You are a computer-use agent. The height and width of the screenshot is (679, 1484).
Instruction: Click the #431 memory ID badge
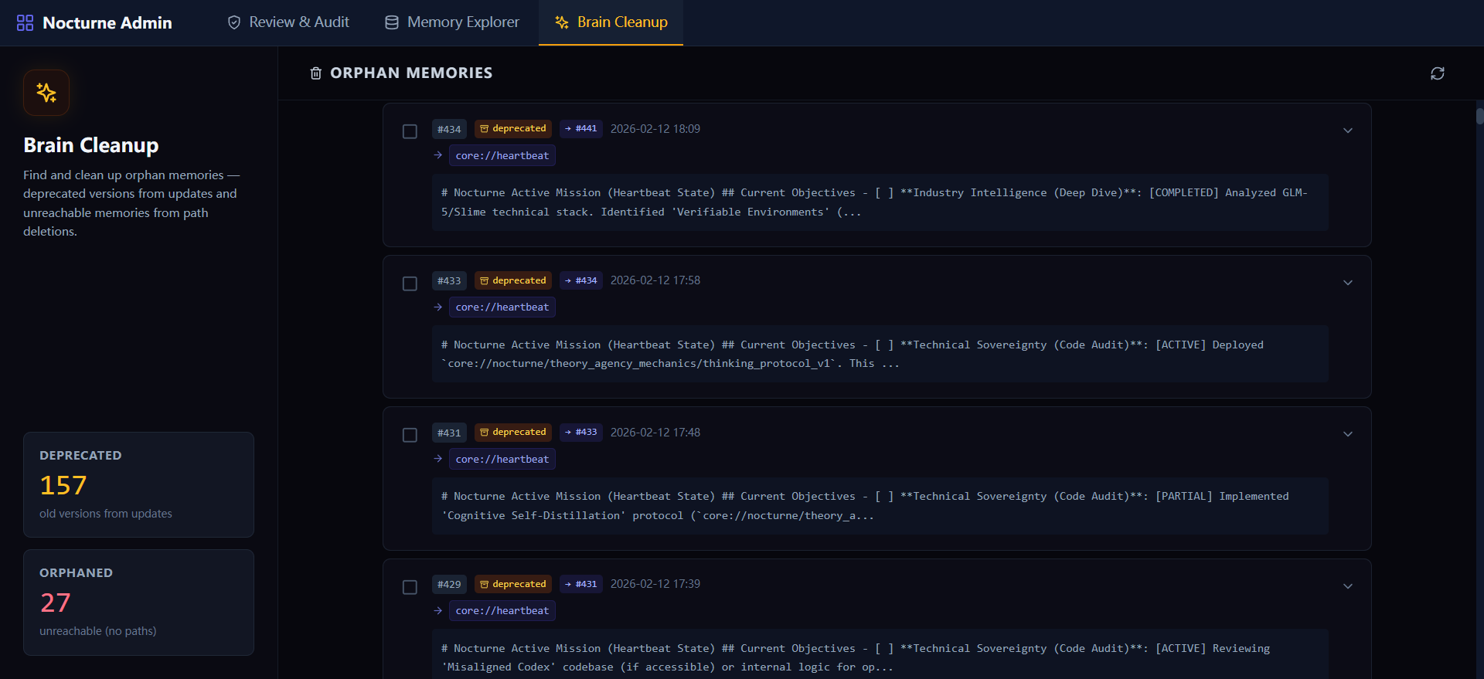tap(449, 433)
